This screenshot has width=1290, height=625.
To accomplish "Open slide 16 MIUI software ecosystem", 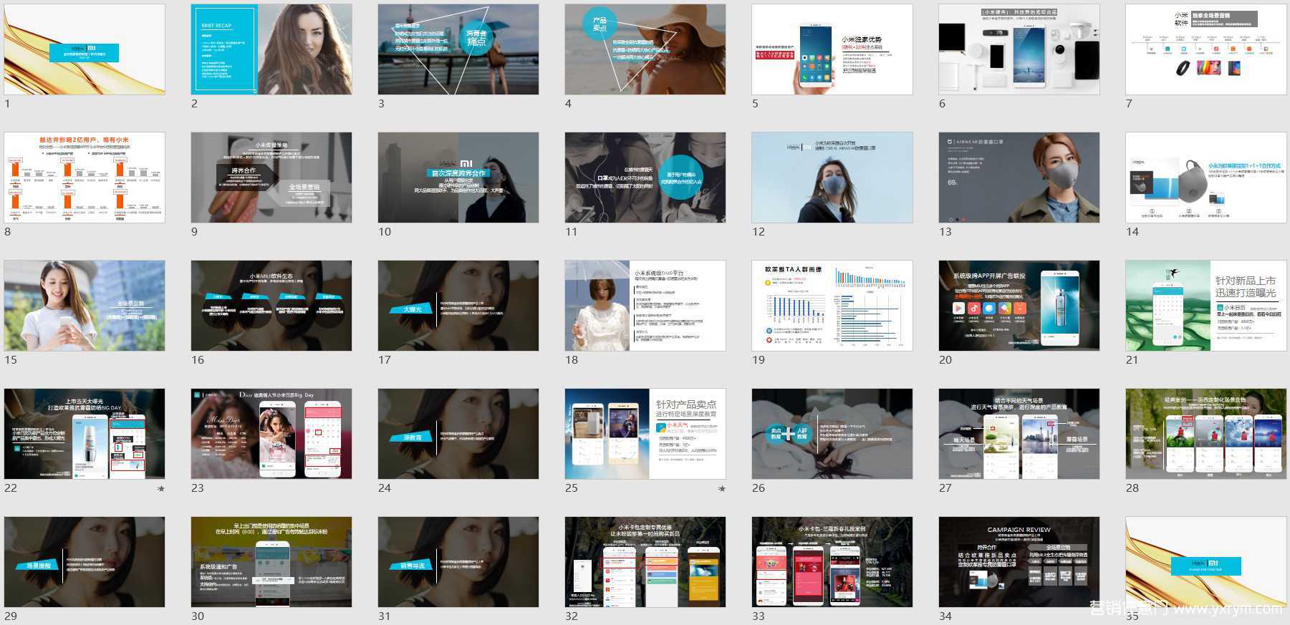I will [271, 306].
